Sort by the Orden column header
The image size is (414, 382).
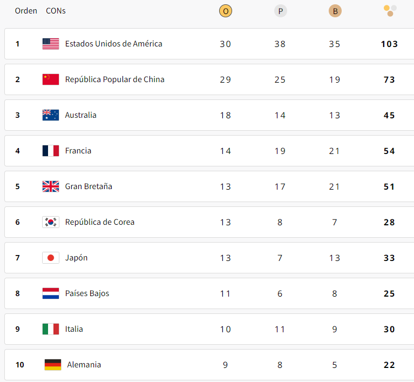coord(26,11)
